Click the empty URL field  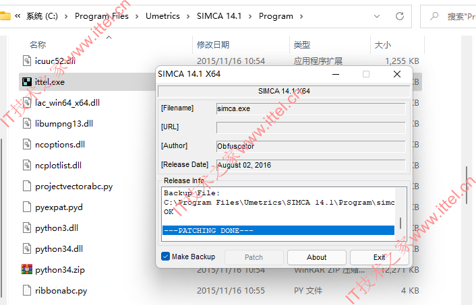tap(311, 127)
